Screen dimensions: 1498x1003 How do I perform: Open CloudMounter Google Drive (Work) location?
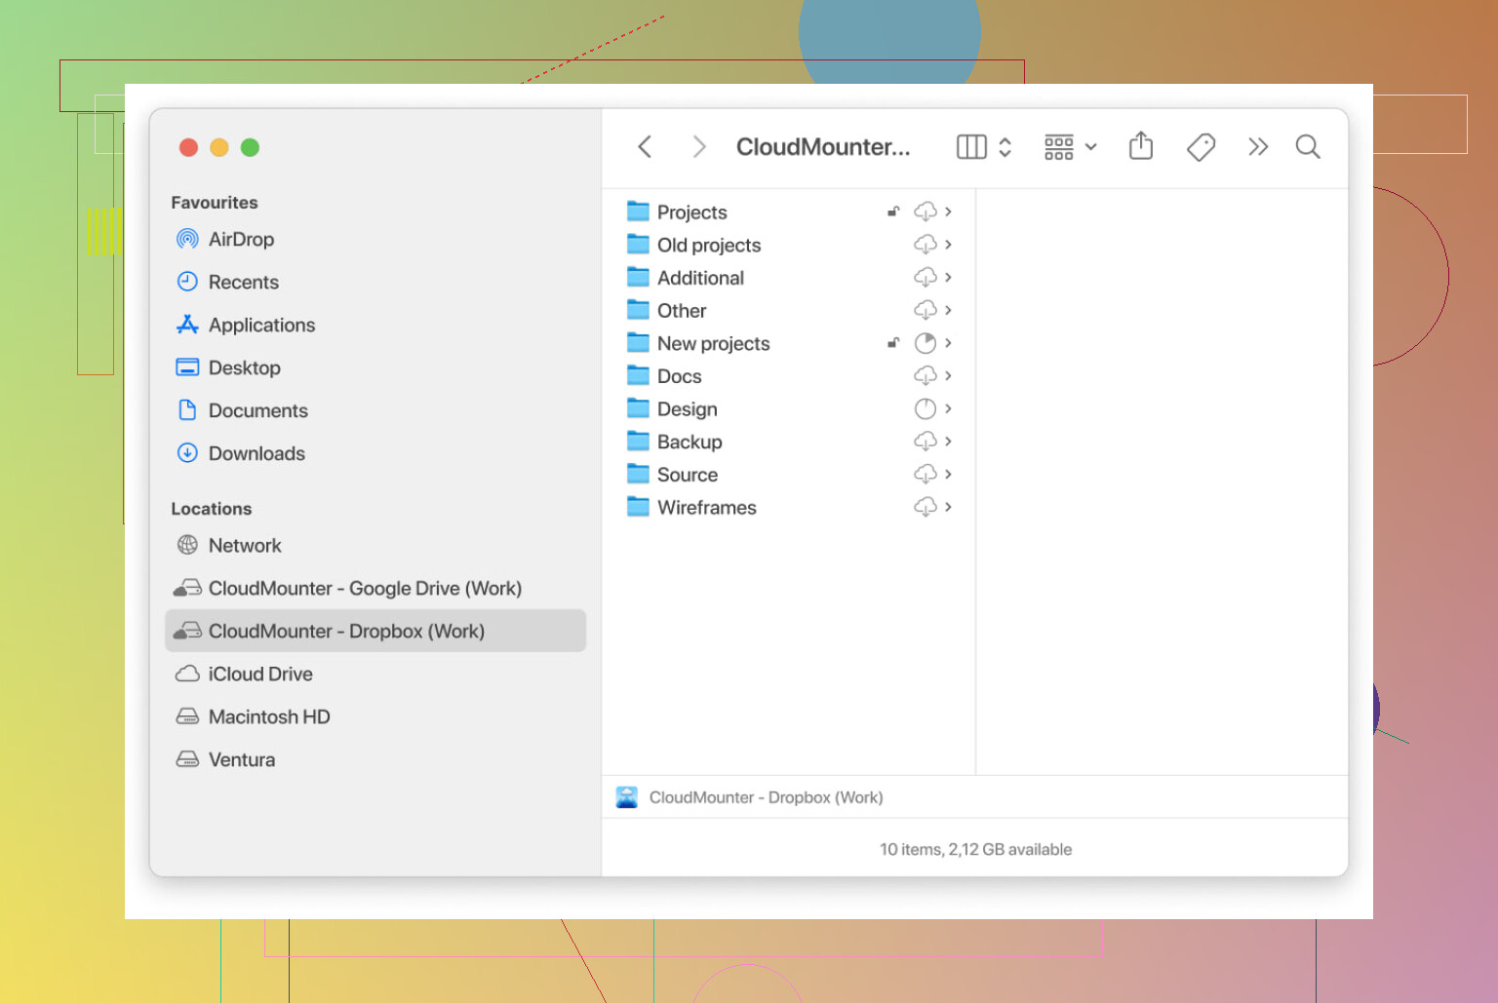coord(375,588)
